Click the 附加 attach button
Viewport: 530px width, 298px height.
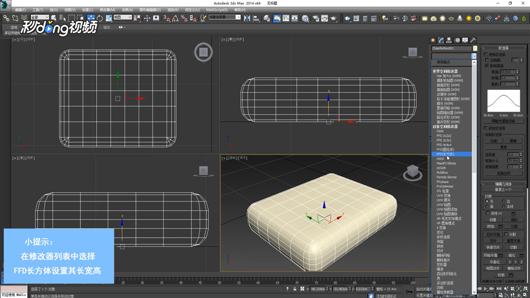point(491,227)
